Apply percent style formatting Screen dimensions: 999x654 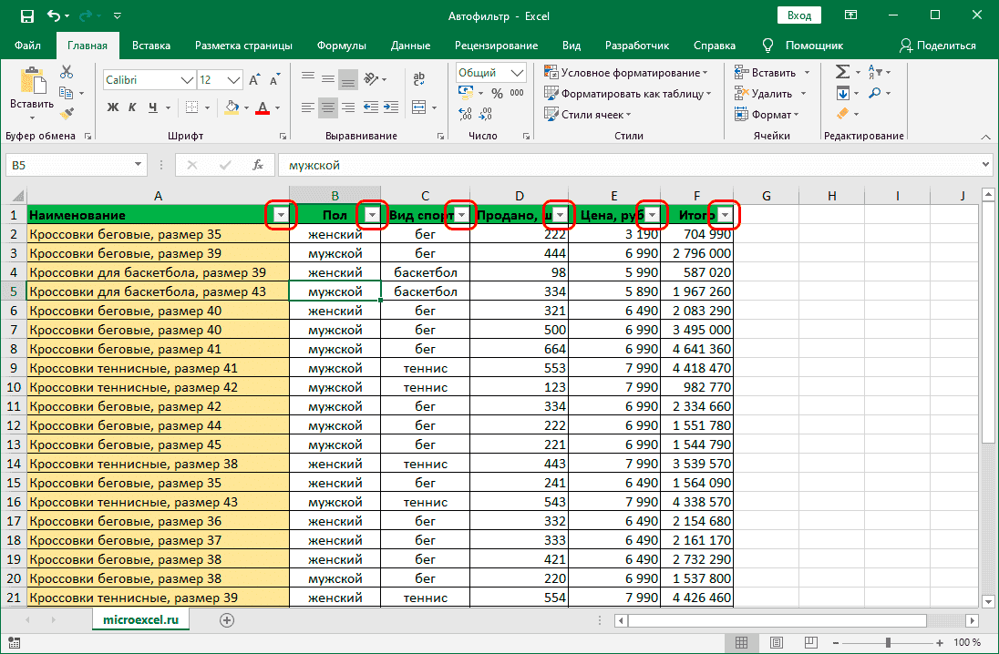[x=498, y=92]
